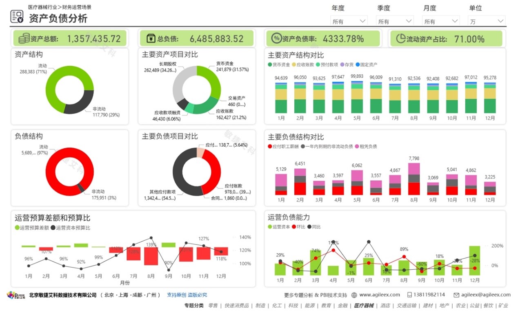Select the 零售 category in footer
This screenshot has height=311, width=518.
(213, 305)
